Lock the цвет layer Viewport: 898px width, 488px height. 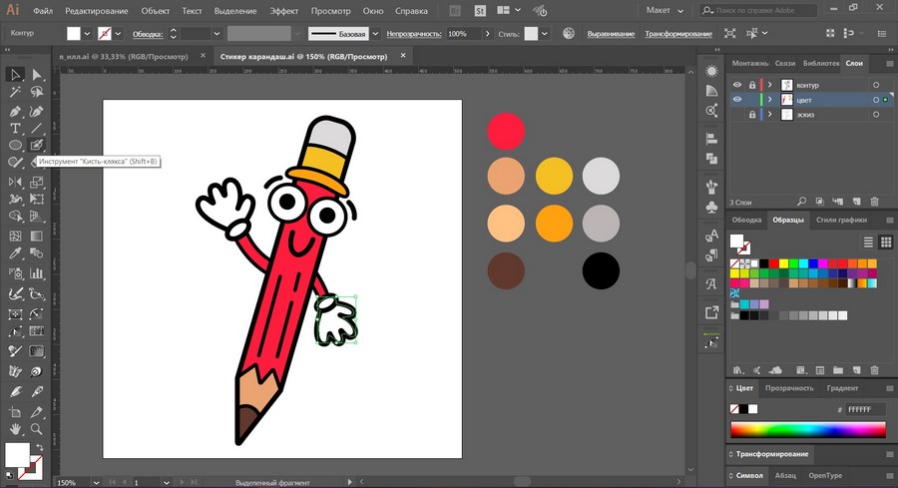click(x=752, y=100)
